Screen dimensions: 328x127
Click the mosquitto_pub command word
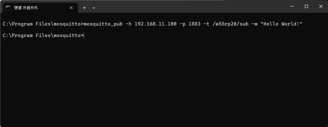[x=103, y=24]
